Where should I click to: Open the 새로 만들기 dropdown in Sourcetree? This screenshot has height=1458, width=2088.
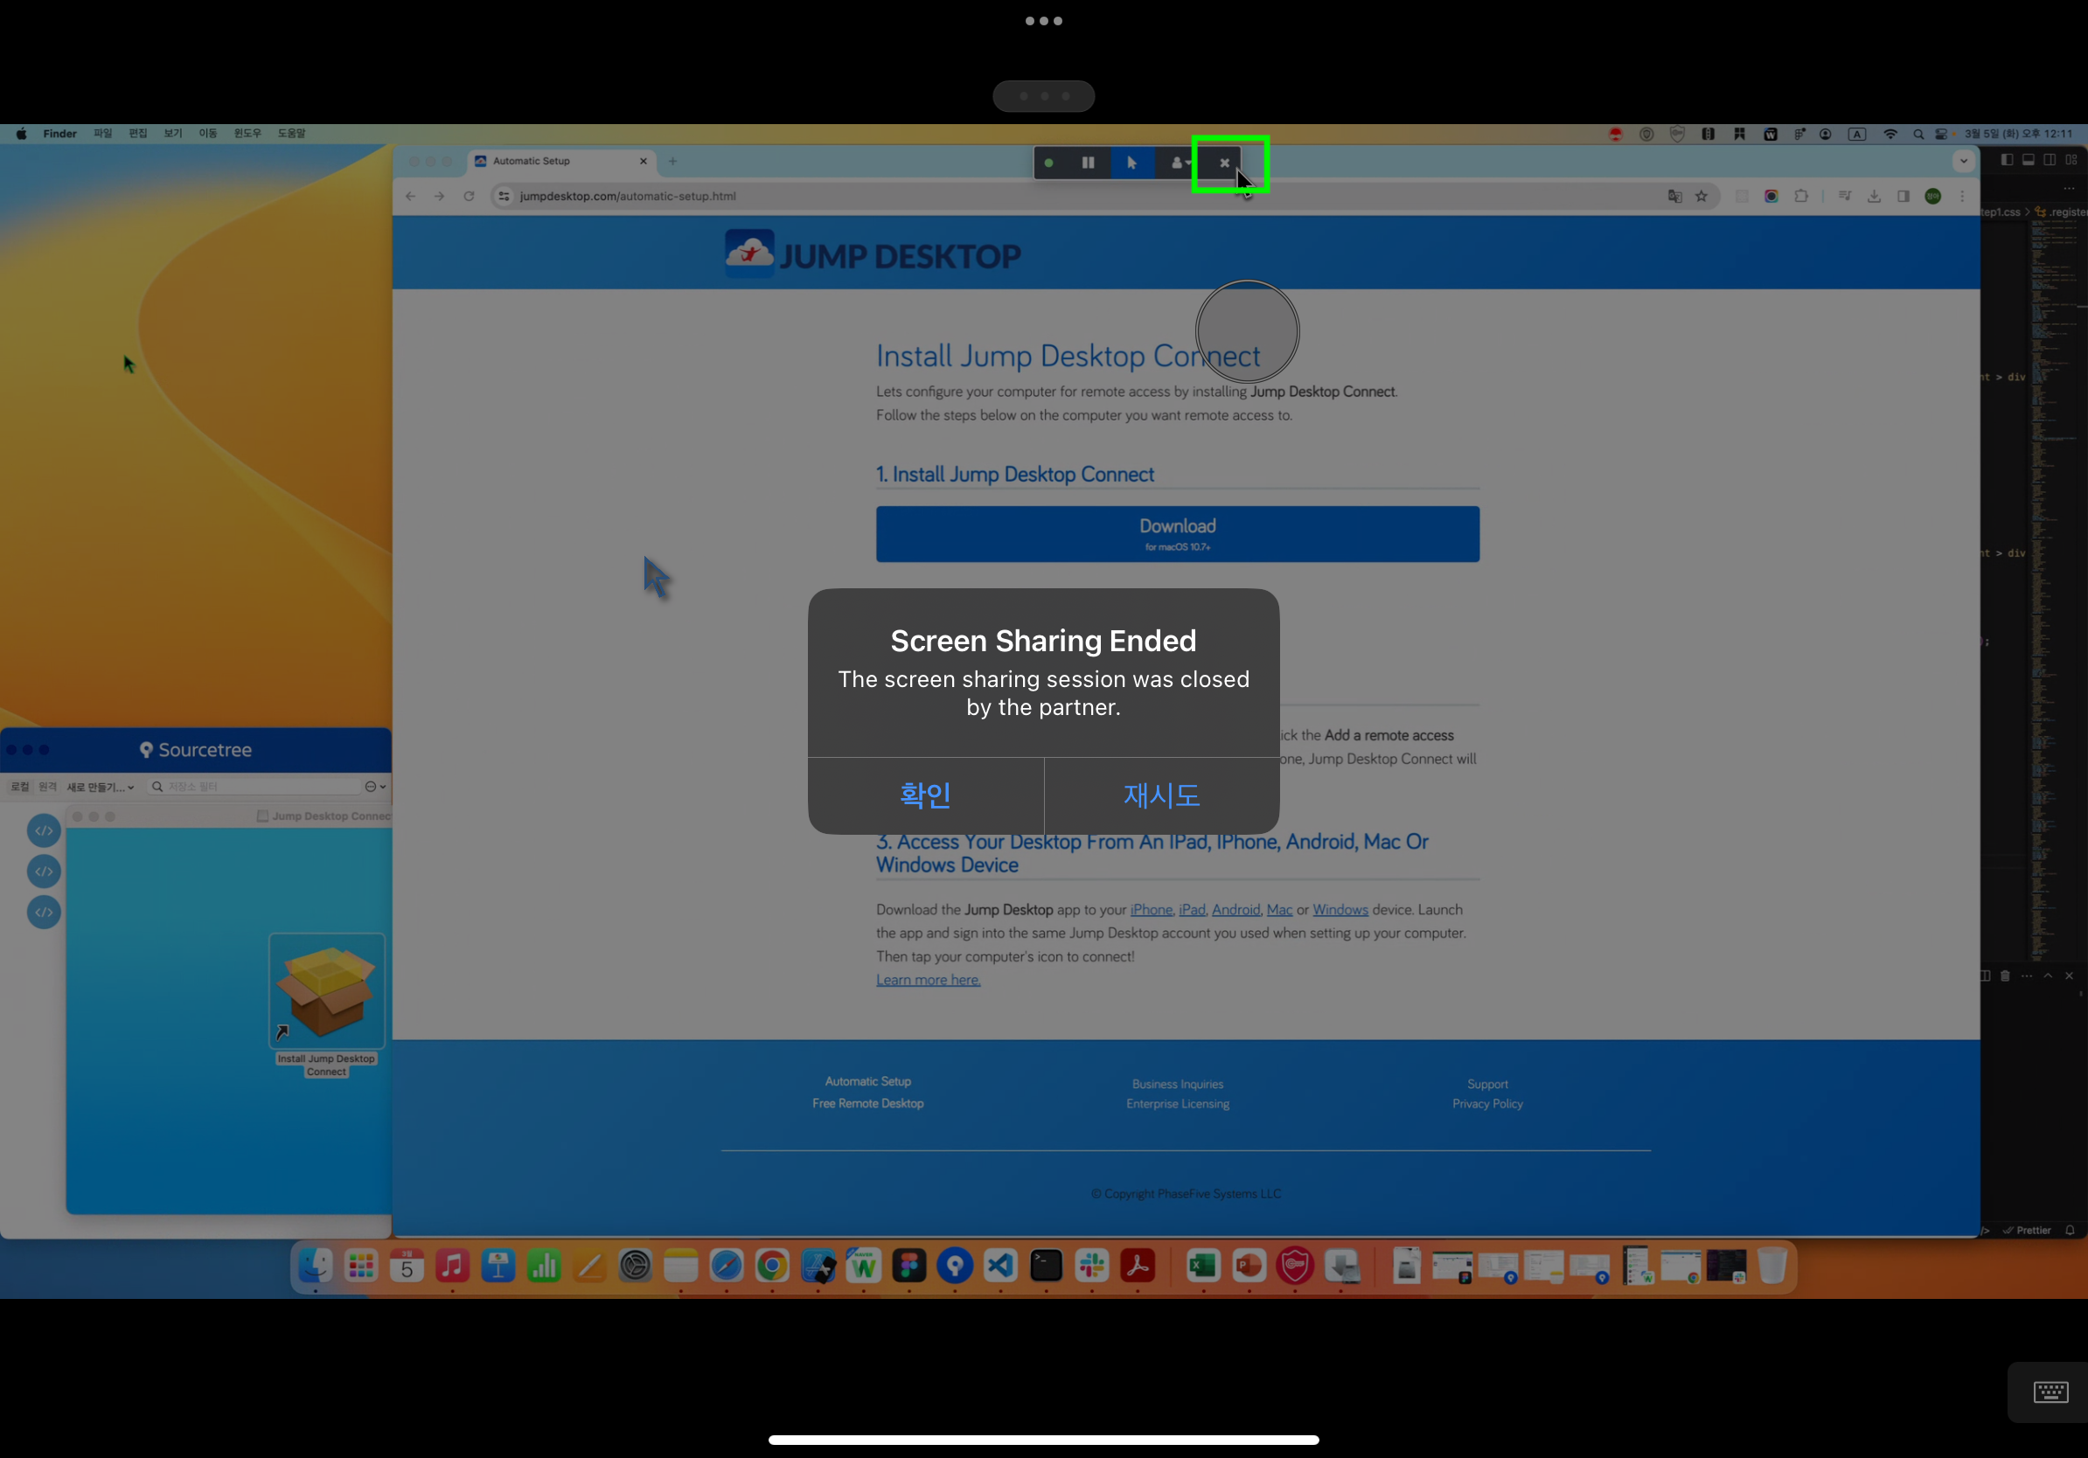click(x=100, y=788)
